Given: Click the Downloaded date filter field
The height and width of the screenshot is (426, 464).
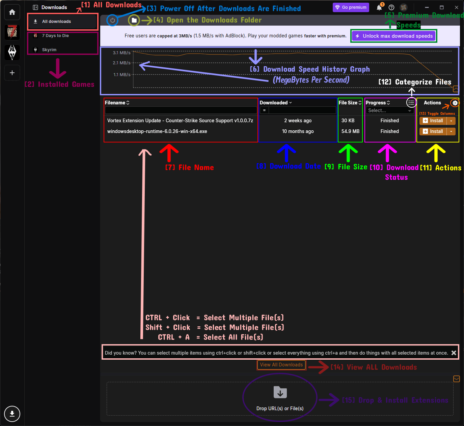Looking at the screenshot, I should (x=302, y=110).
